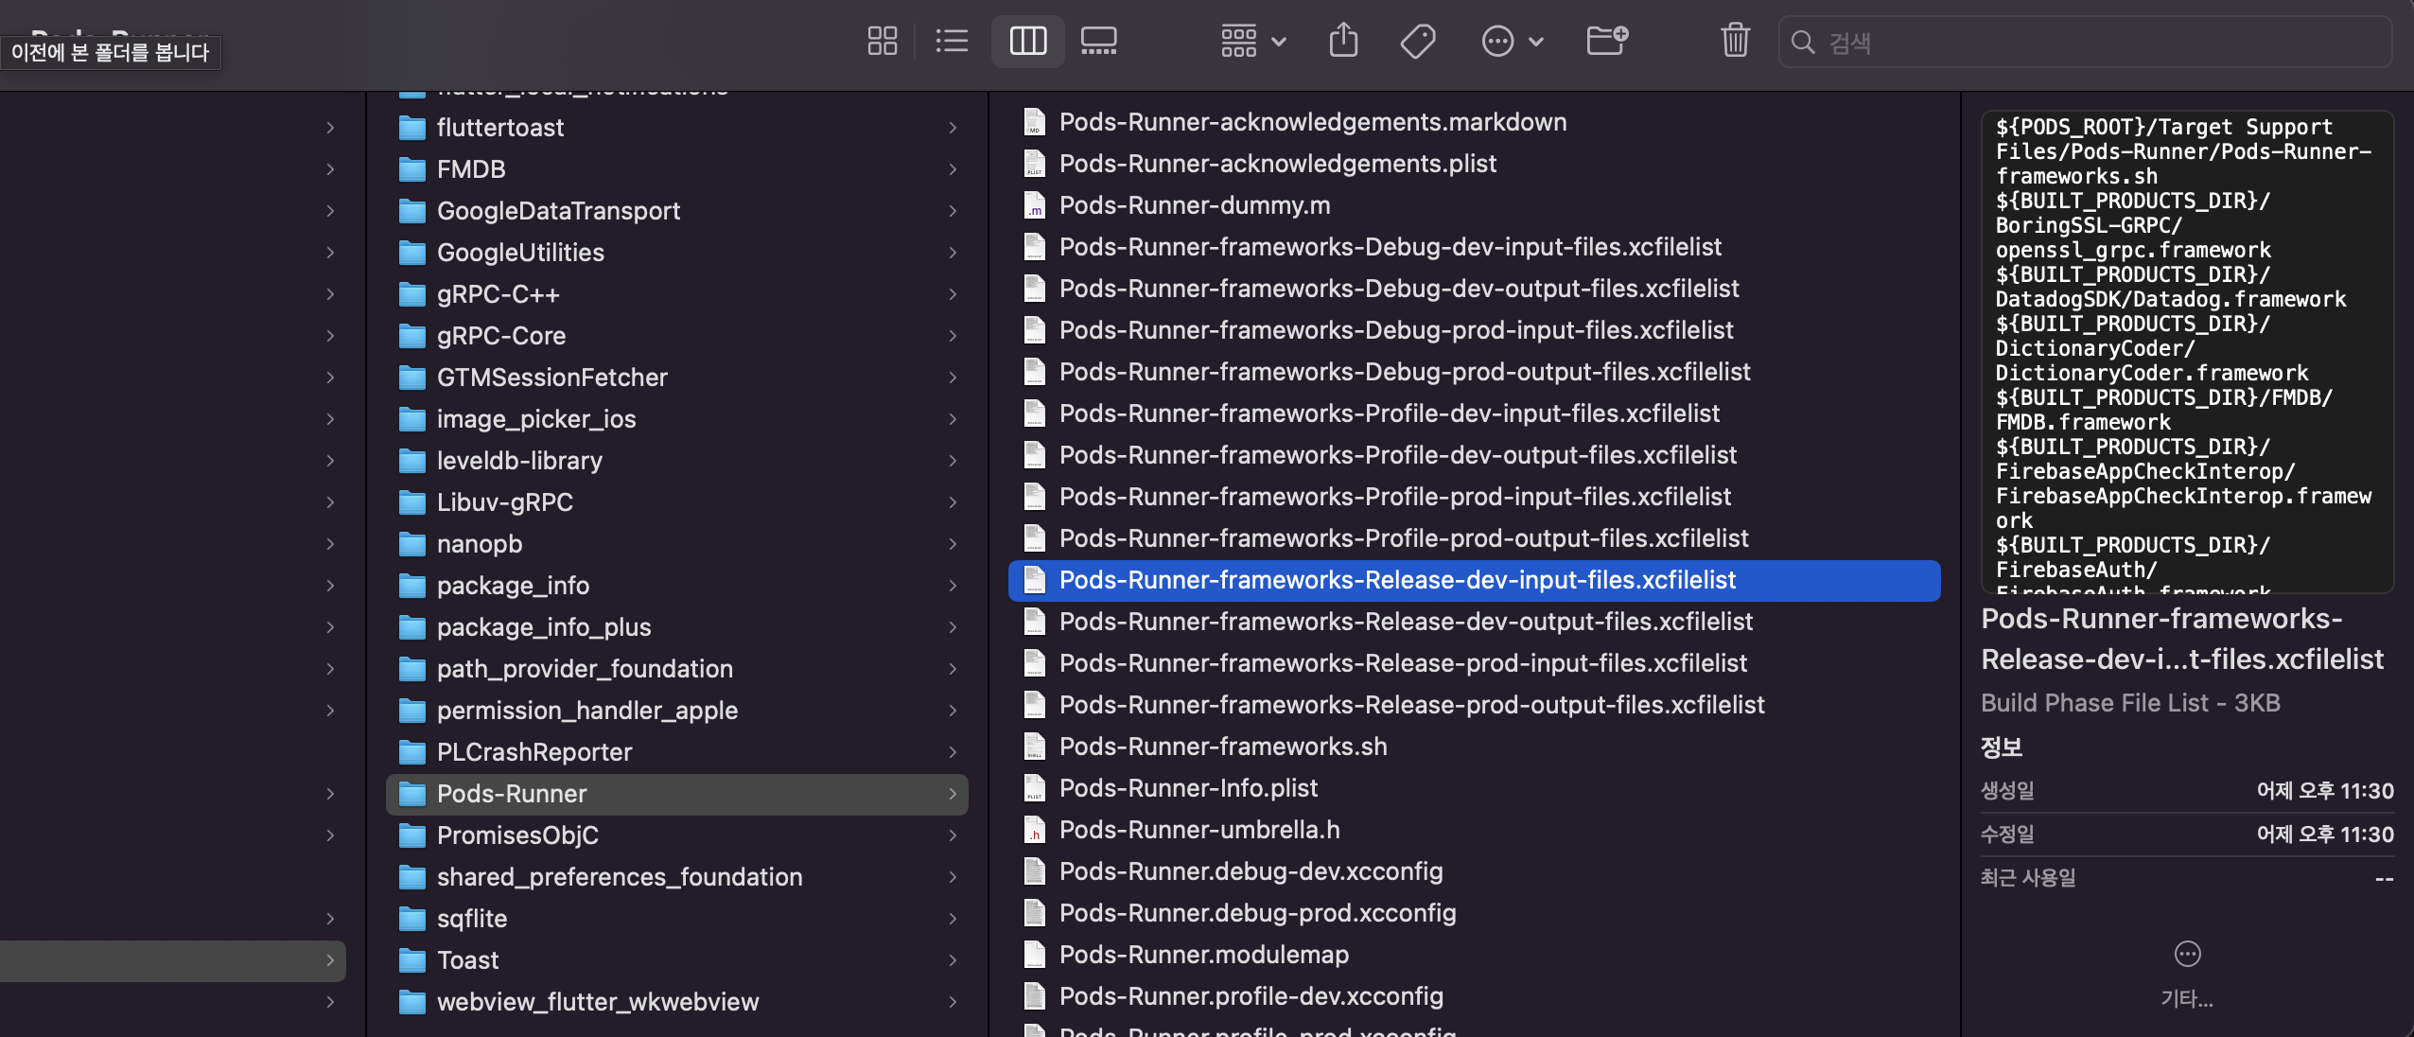Select the Libuv-gRPC folder
The width and height of the screenshot is (2414, 1037).
pyautogui.click(x=676, y=502)
